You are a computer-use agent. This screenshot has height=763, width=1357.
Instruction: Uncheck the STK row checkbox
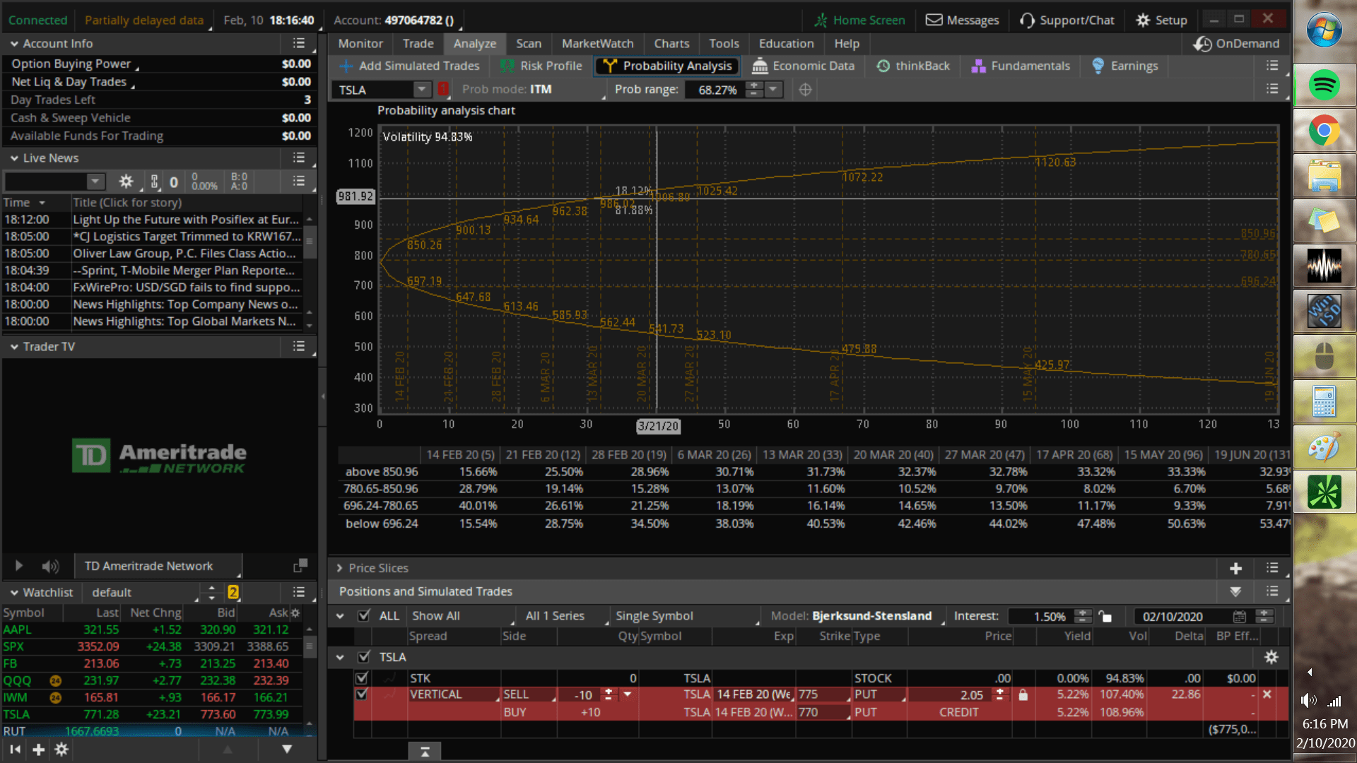[362, 678]
